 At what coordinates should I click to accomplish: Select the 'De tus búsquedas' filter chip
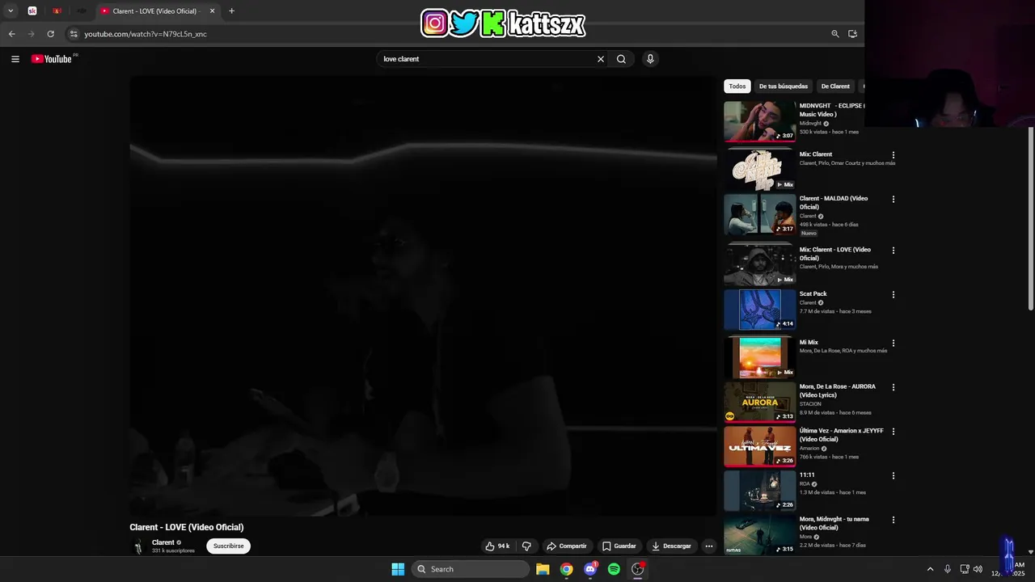click(783, 86)
